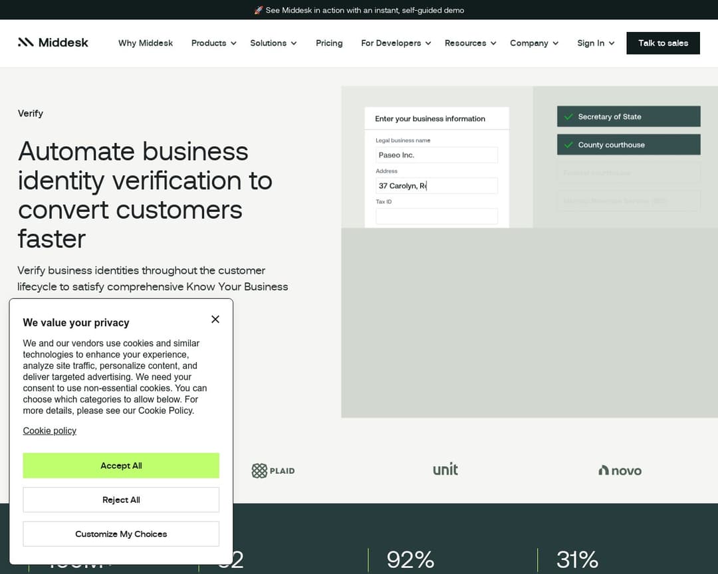Click the Address input field
Image resolution: width=718 pixels, height=574 pixels.
437,186
